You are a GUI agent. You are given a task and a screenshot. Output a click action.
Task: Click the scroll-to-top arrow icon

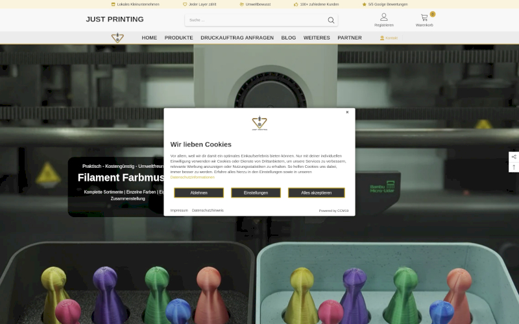(x=513, y=167)
